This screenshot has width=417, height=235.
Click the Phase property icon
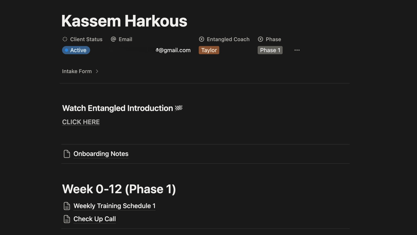pos(260,39)
